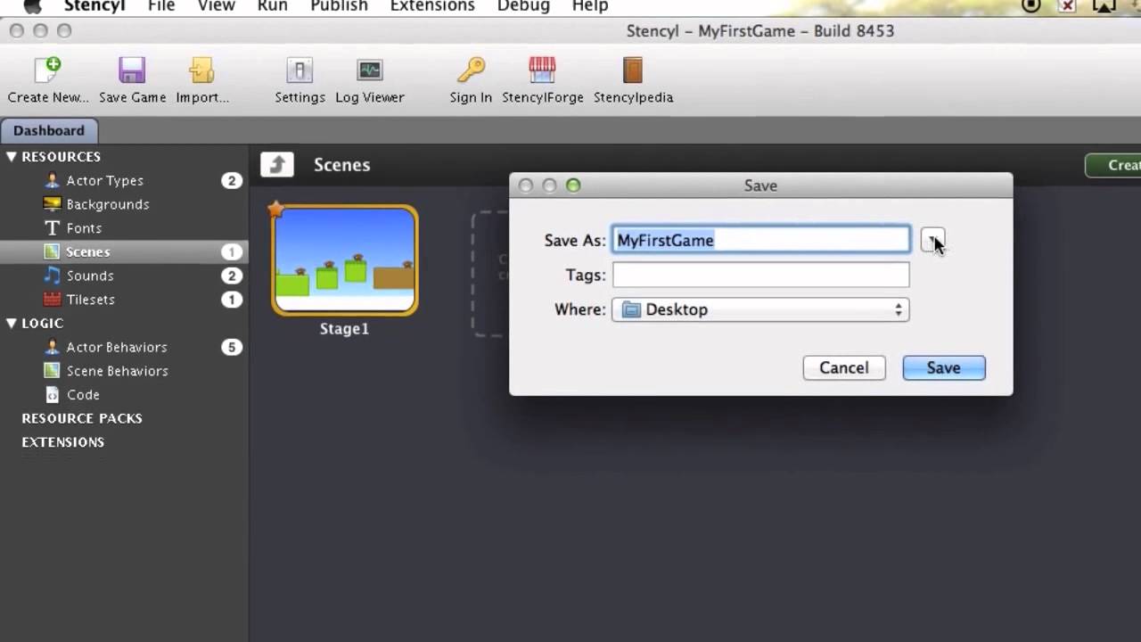This screenshot has height=642, width=1141.
Task: Click the Stage1 scene label
Action: coord(344,328)
